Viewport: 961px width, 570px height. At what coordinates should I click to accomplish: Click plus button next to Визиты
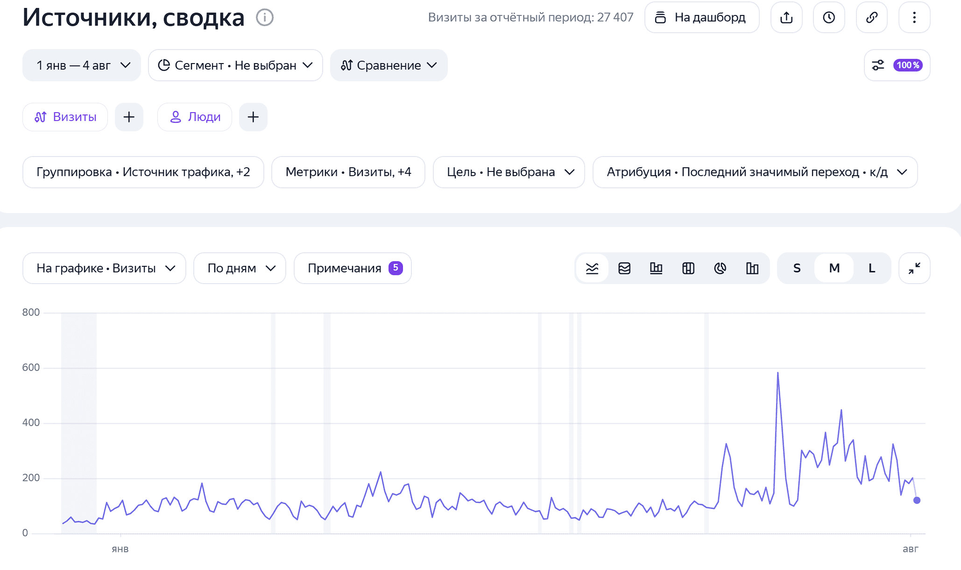click(129, 117)
